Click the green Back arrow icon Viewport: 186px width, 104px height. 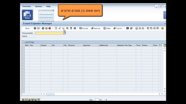click(x=43, y=28)
